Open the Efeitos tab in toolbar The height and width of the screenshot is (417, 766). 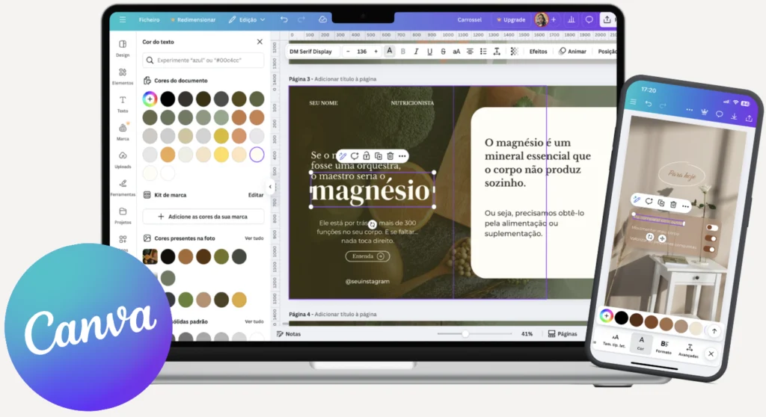pyautogui.click(x=538, y=52)
